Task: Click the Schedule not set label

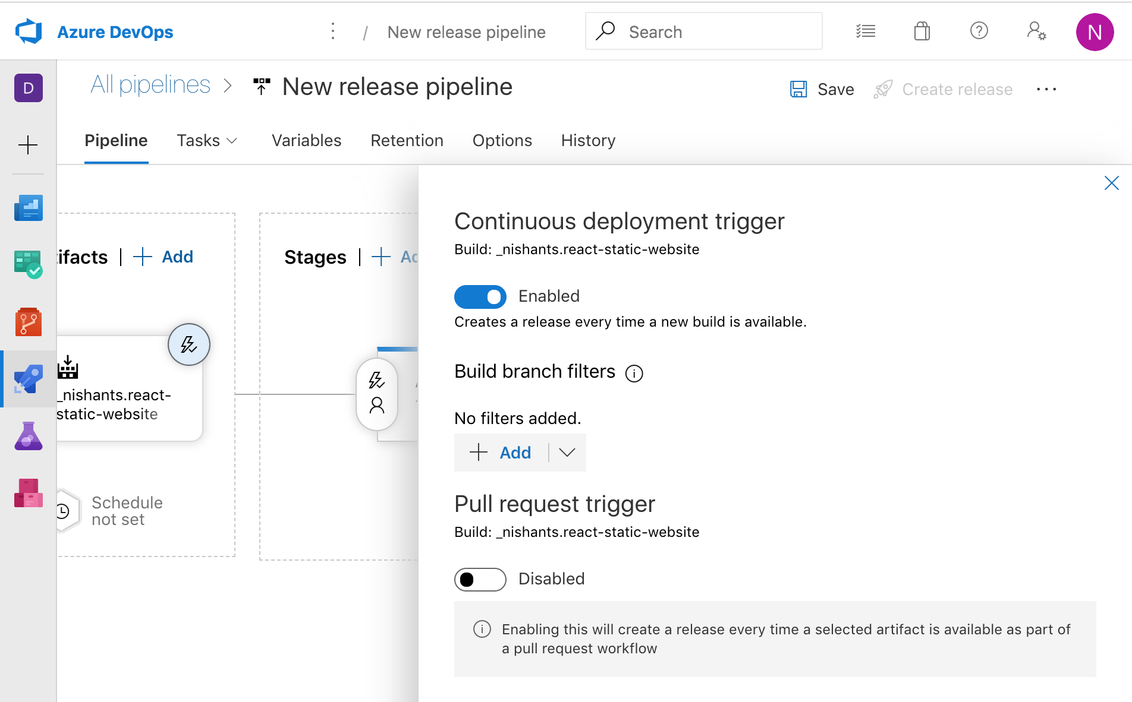Action: pos(127,511)
